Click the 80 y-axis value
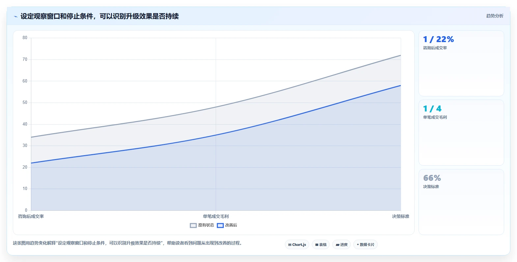Image resolution: width=517 pixels, height=262 pixels. (x=25, y=38)
